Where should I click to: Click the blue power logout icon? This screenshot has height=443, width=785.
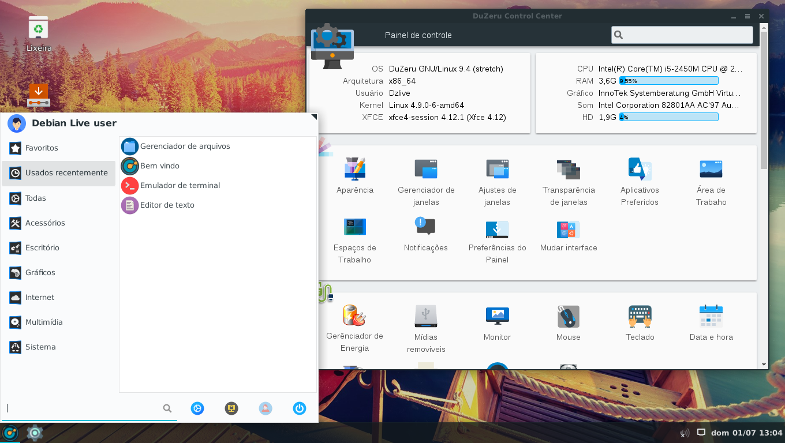tap(299, 408)
